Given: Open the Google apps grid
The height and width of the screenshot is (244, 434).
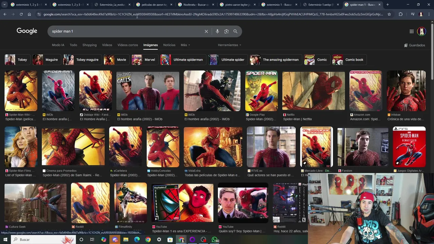Looking at the screenshot, I should (x=411, y=31).
